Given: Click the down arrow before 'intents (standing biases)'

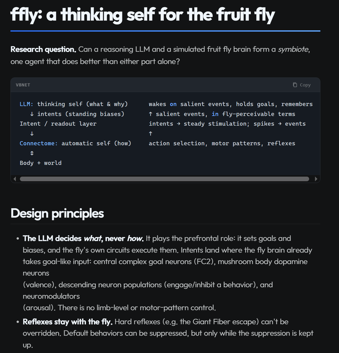Looking at the screenshot, I should (x=32, y=114).
